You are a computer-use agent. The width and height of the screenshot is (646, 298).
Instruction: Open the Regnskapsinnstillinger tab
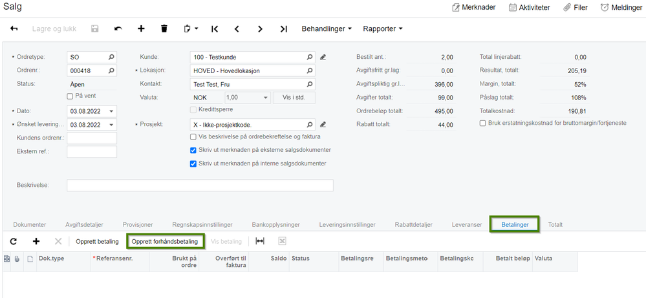(x=202, y=225)
